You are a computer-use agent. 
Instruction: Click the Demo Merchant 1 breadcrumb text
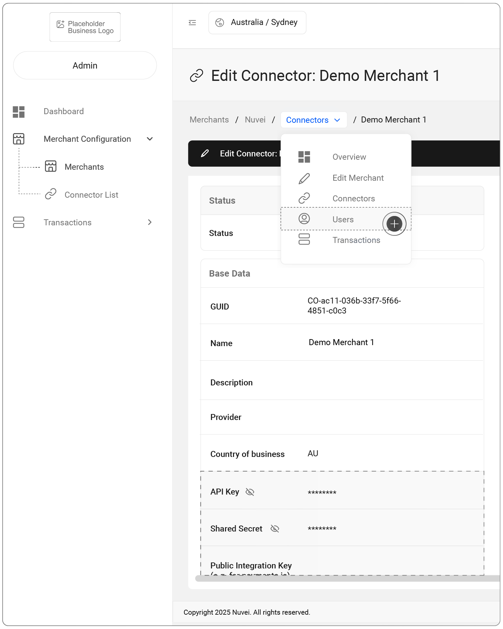tap(393, 120)
